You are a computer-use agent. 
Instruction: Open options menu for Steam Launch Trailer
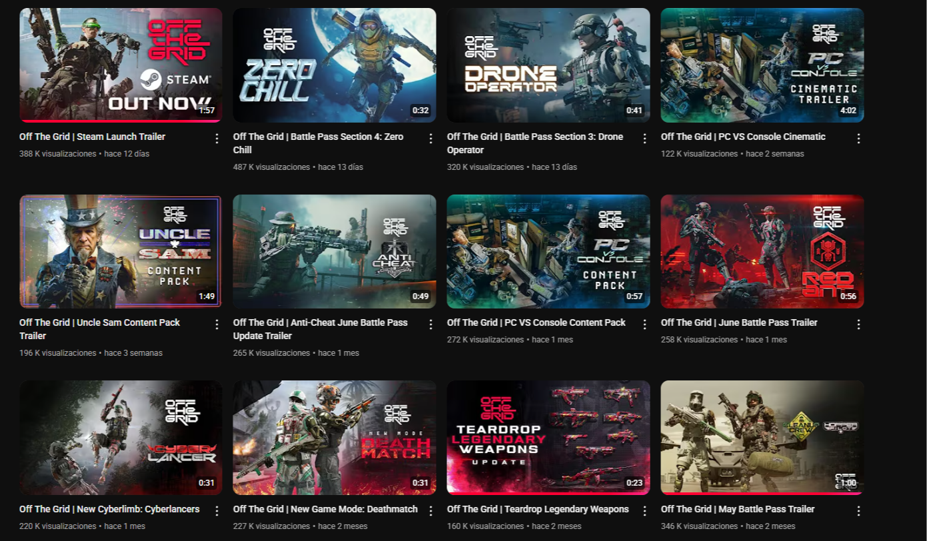click(217, 139)
